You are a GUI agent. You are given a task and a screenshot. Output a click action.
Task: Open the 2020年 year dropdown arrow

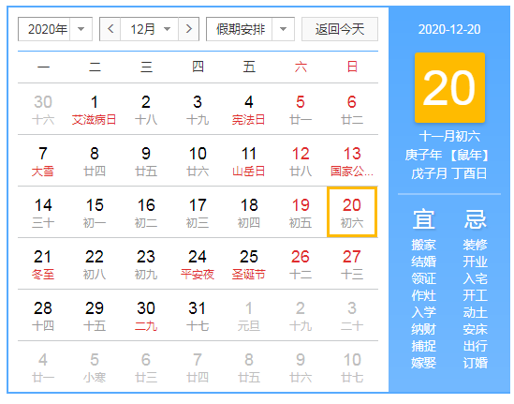click(81, 29)
